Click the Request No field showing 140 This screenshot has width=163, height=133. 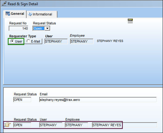point(19,28)
